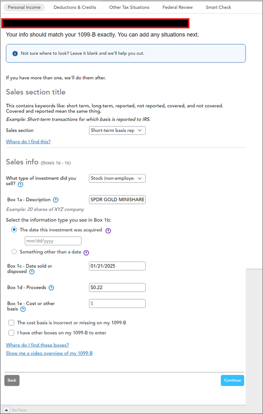Open the Sales section dropdown
The height and width of the screenshot is (414, 263).
[117, 131]
